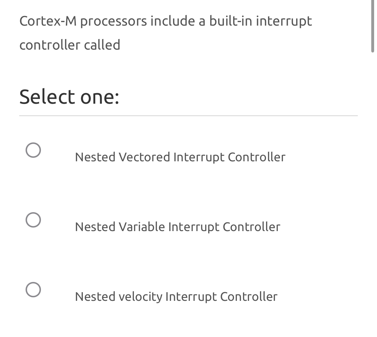Pick the Nested velocity Interrupt Controller radio button

pos(33,290)
